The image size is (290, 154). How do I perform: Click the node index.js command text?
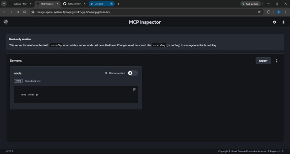(x=30, y=95)
